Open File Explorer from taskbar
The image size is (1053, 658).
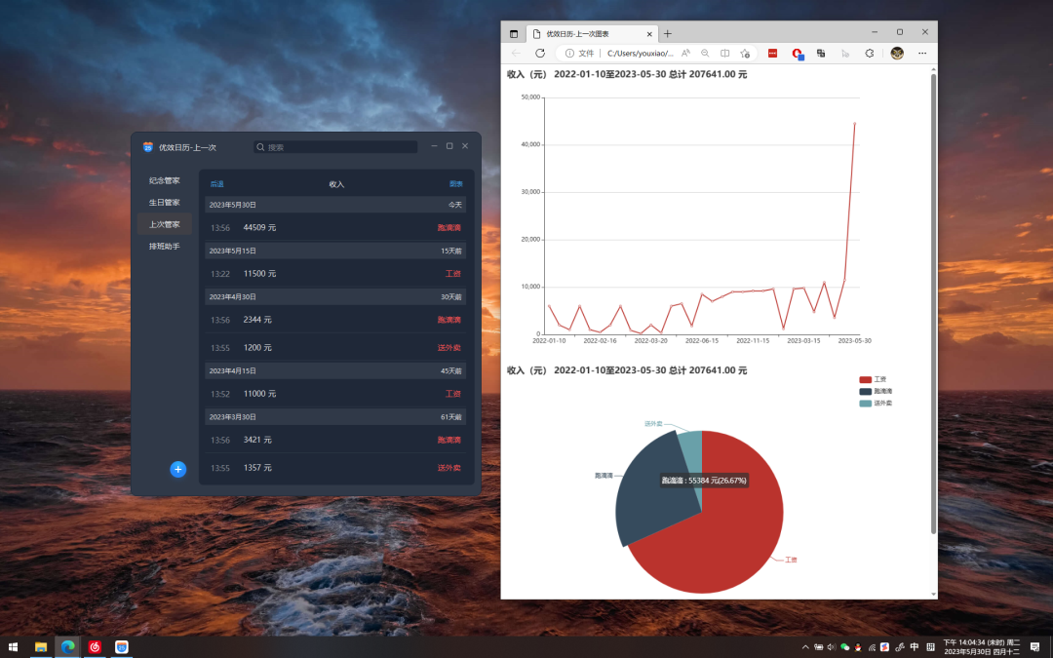[x=41, y=647]
